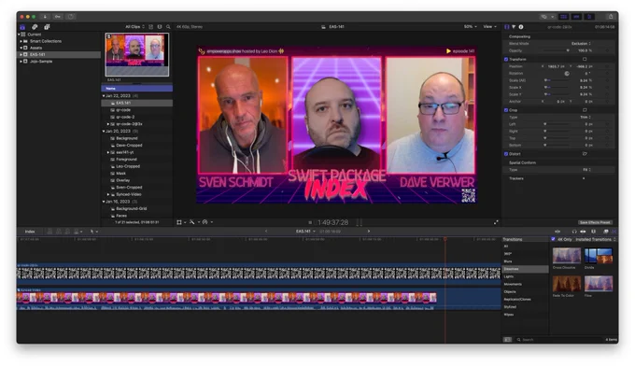Collapse the Jan 20, 2023 group

click(104, 131)
